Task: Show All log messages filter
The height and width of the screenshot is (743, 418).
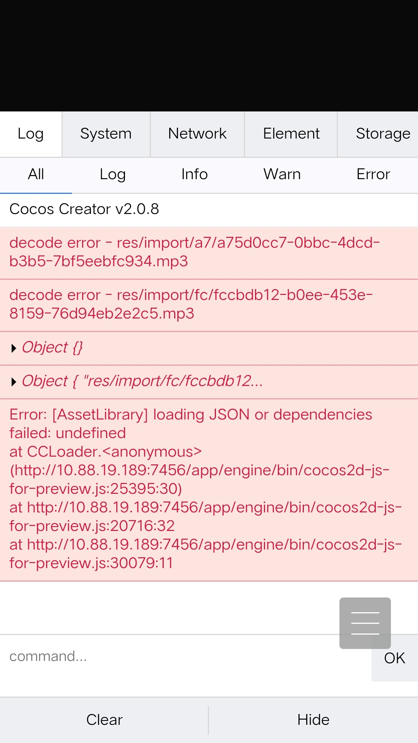Action: pos(36,175)
